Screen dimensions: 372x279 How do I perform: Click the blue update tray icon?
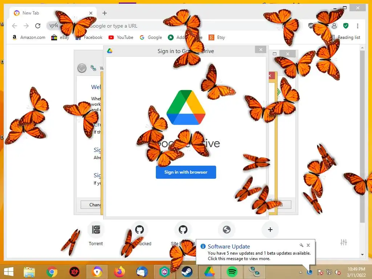point(310,272)
